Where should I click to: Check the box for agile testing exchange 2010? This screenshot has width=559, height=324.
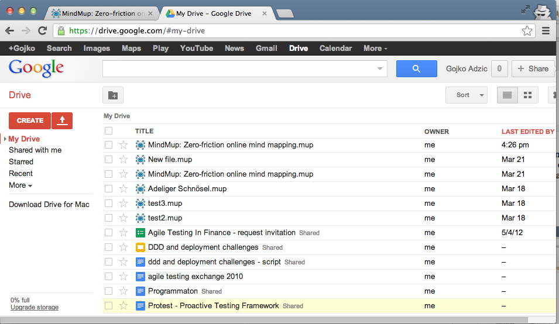click(109, 276)
